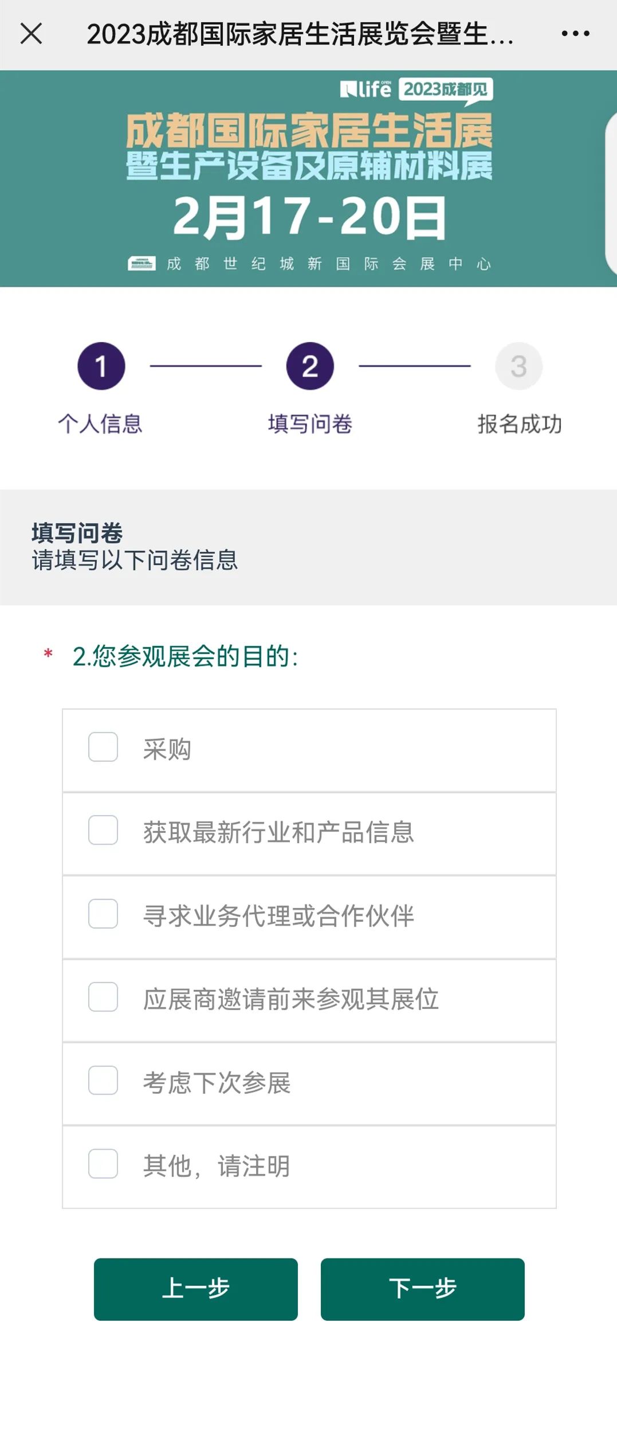This screenshot has width=617, height=1443.
Task: Tap the life 2023成都见 logo badge
Action: tap(416, 91)
